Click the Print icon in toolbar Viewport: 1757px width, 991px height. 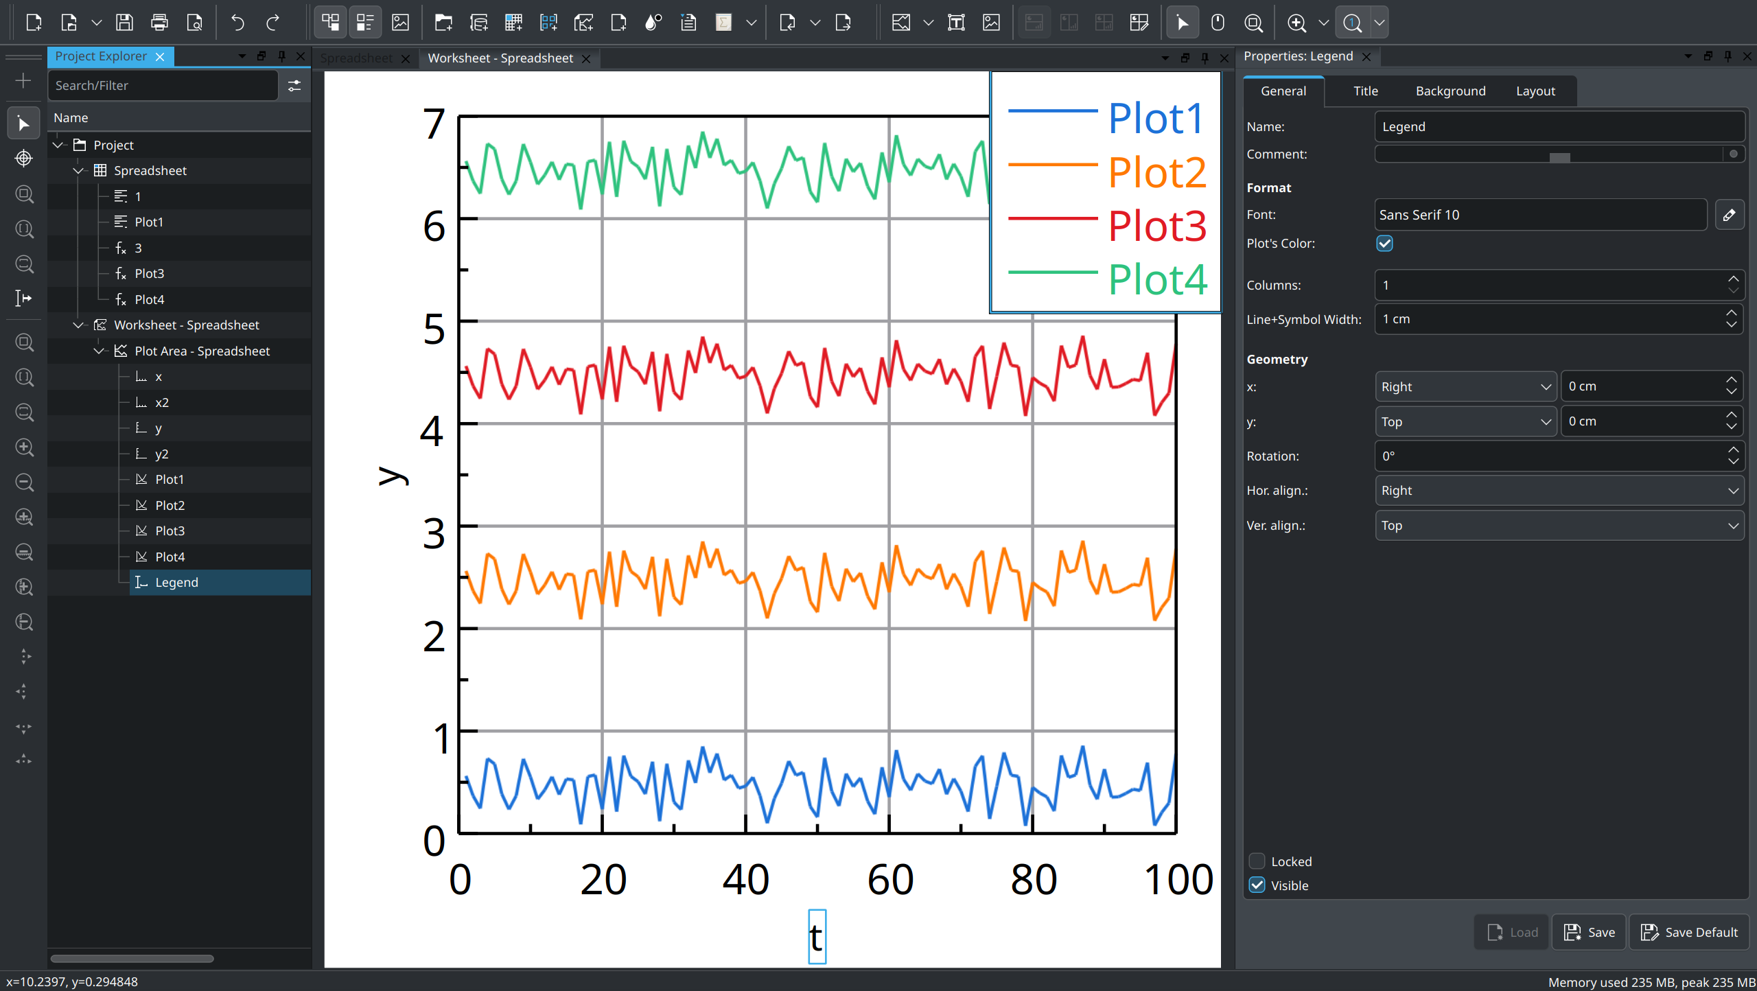[159, 23]
